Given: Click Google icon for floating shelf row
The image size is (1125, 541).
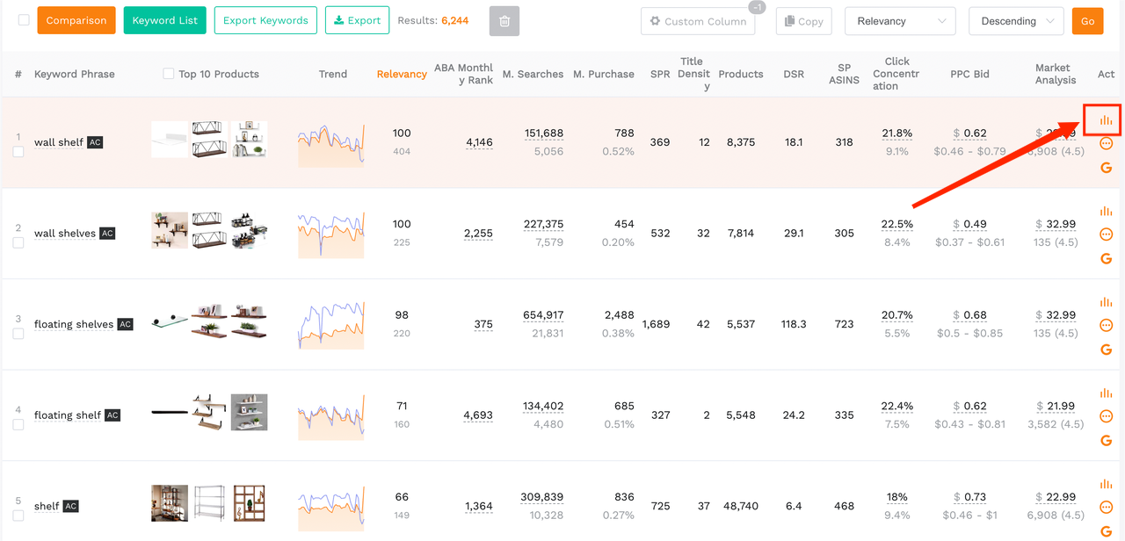Looking at the screenshot, I should [1106, 440].
